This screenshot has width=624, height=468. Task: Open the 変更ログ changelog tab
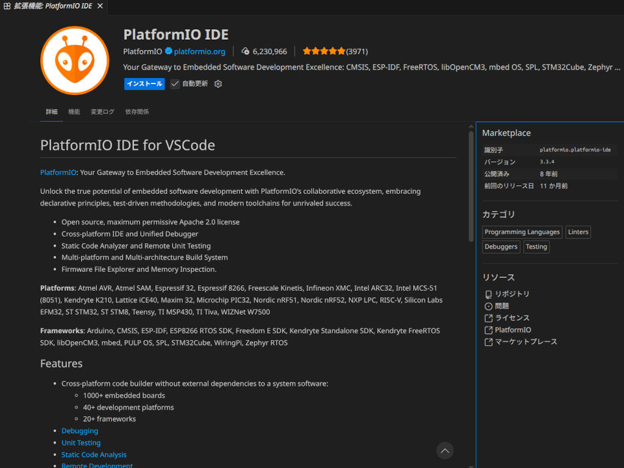(x=102, y=112)
